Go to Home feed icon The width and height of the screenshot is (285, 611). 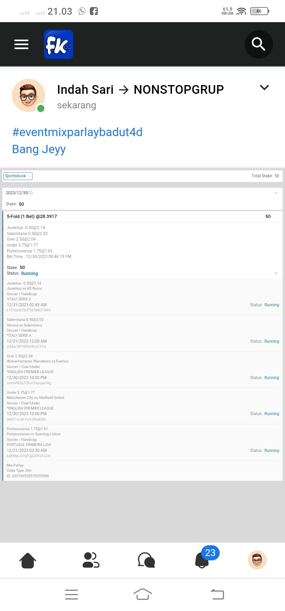pyautogui.click(x=28, y=560)
